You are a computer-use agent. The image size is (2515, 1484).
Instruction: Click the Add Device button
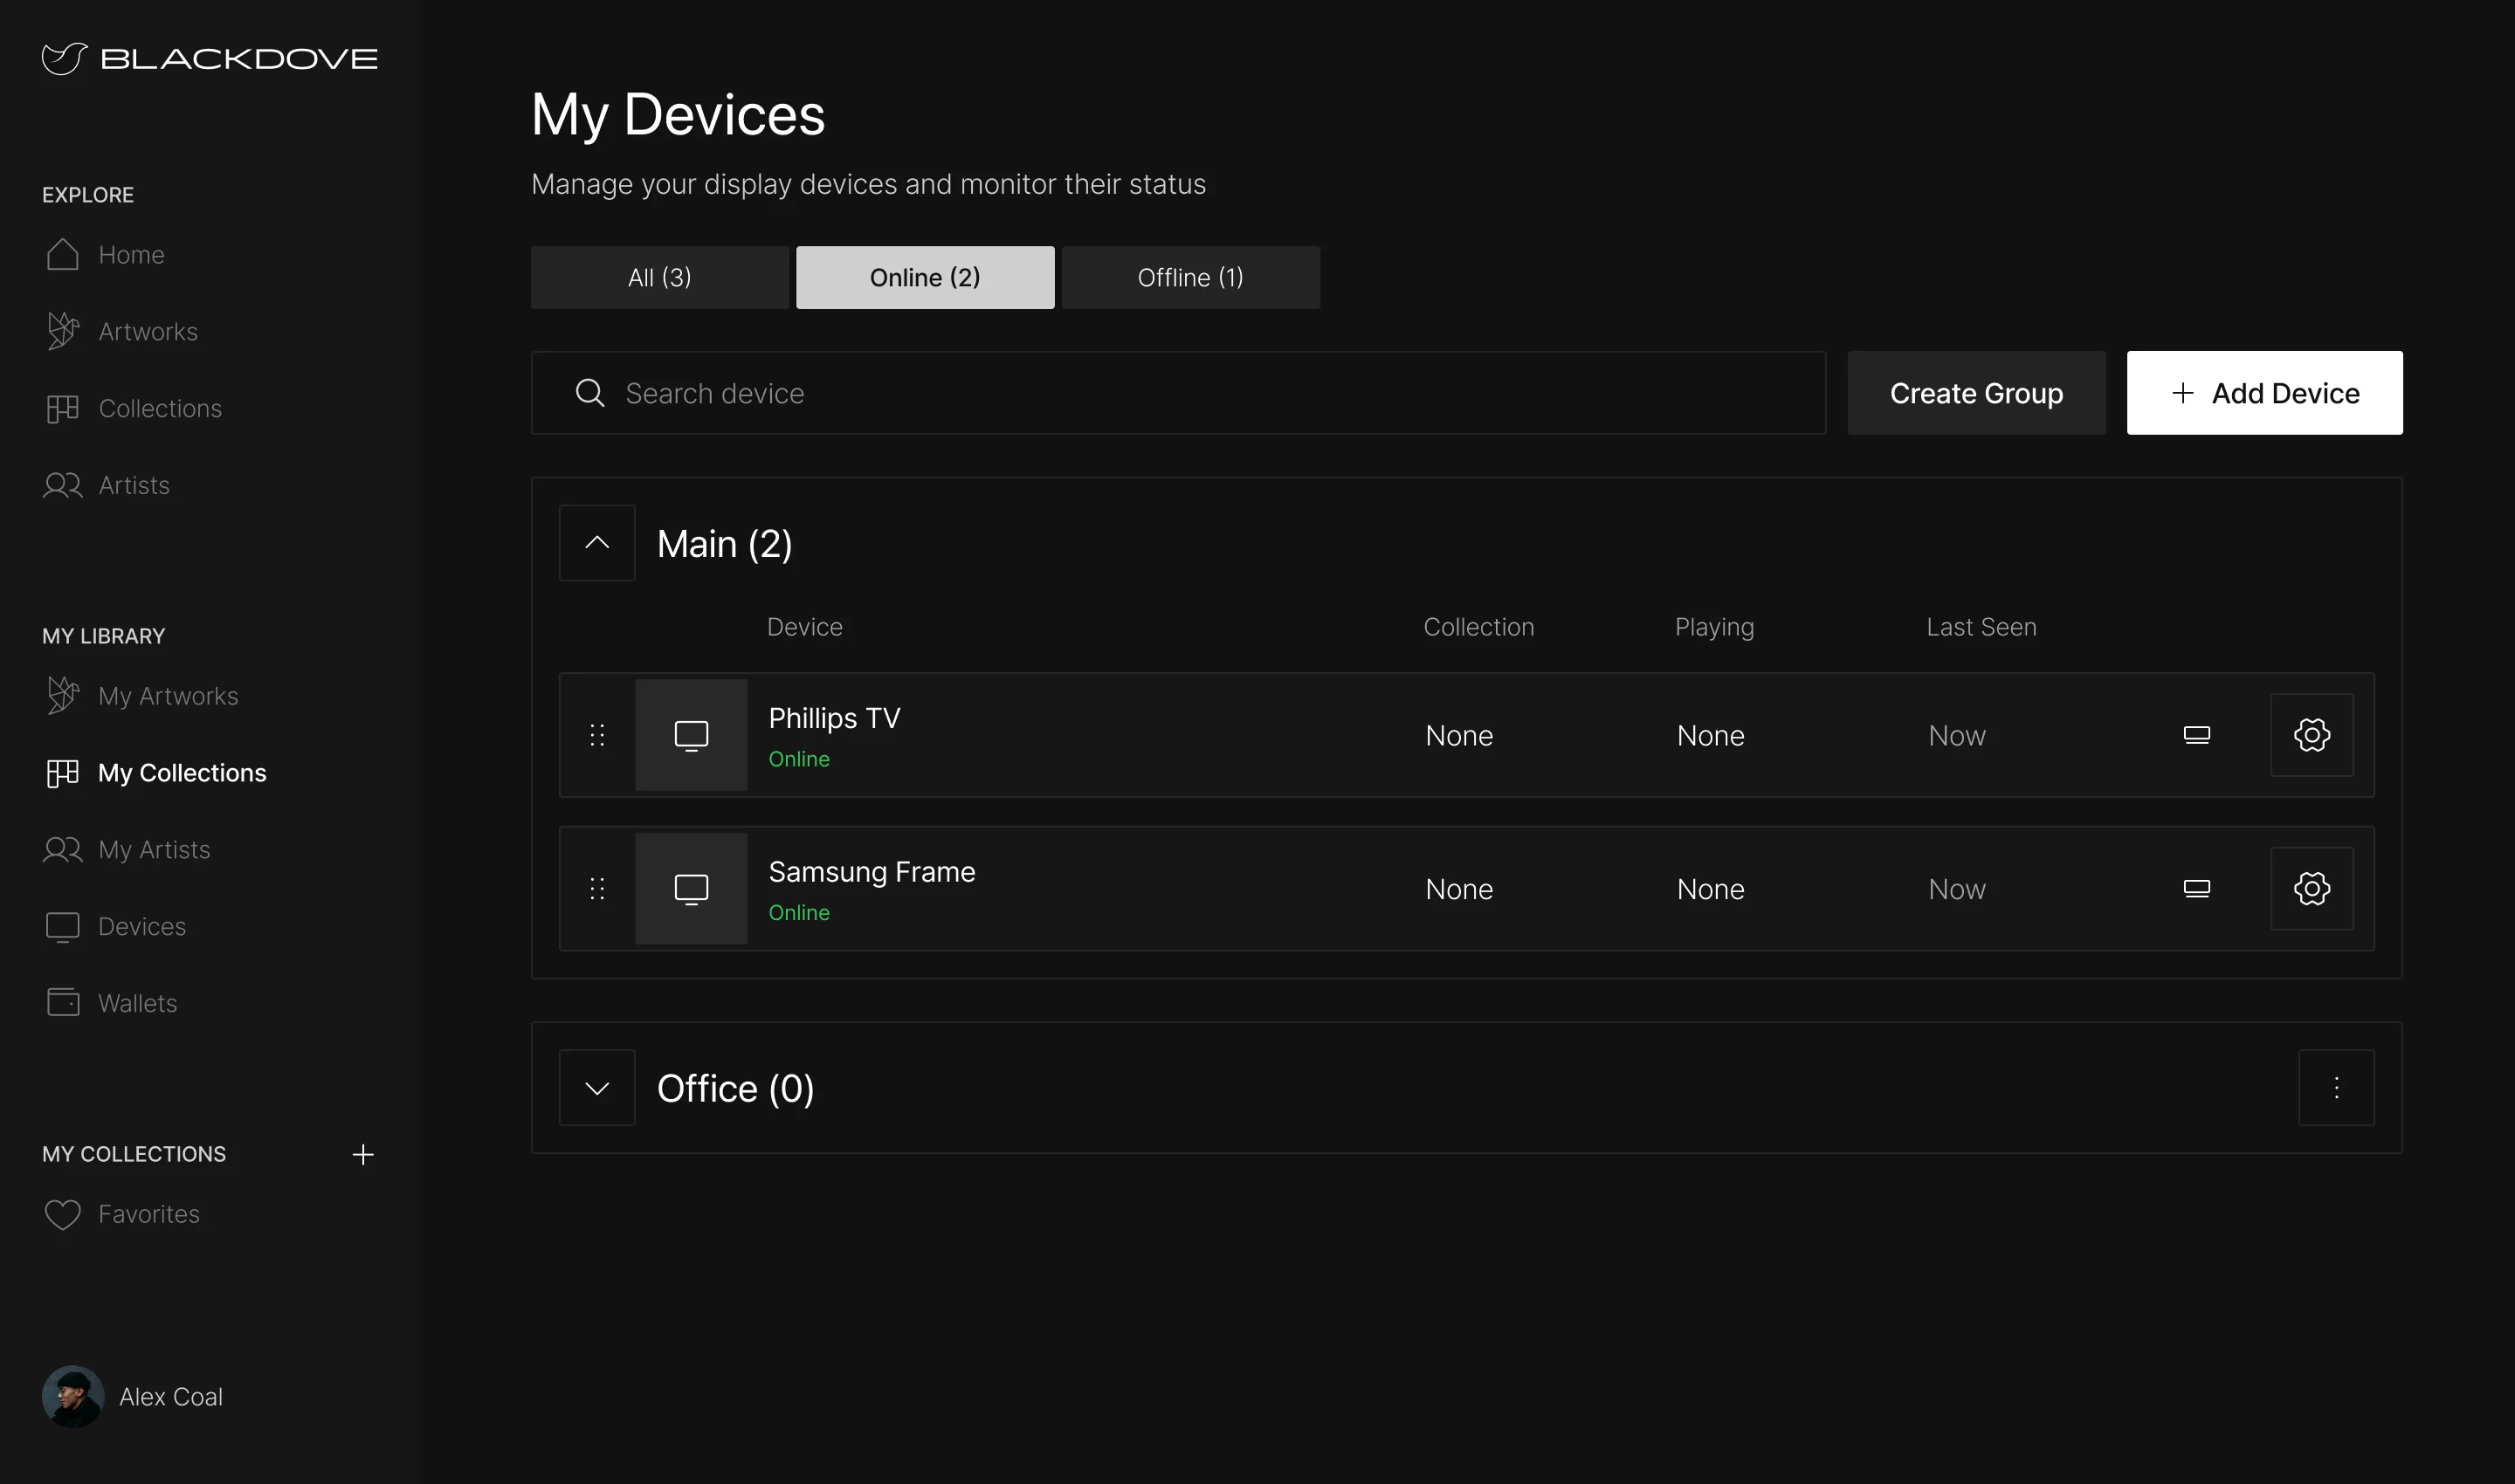click(x=2265, y=393)
